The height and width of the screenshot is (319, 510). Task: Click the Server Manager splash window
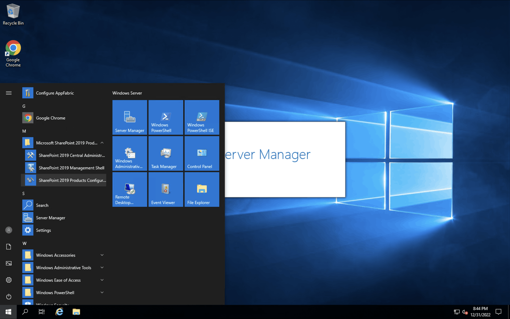(x=285, y=159)
